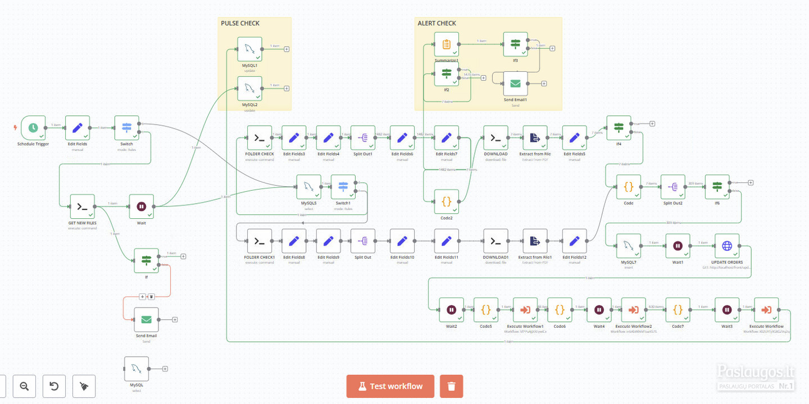Select the Wait4 node
809x404 pixels.
coord(599,310)
